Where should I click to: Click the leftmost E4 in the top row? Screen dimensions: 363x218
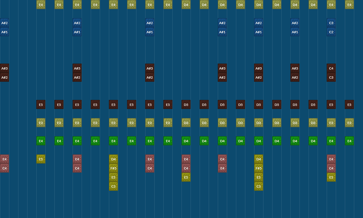[41, 5]
